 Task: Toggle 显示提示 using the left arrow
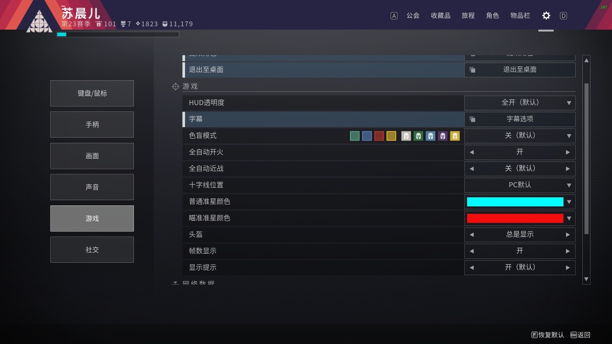[x=471, y=268]
